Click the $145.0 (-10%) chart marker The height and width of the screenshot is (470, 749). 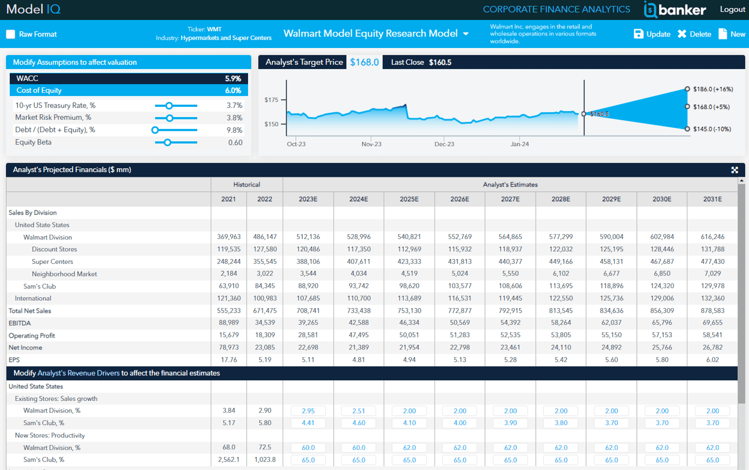click(687, 129)
